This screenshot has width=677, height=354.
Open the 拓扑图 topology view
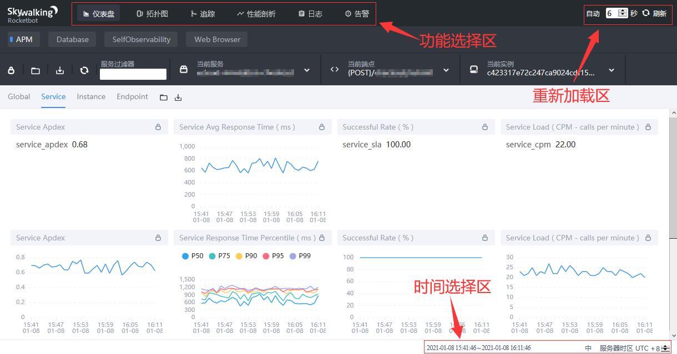152,13
